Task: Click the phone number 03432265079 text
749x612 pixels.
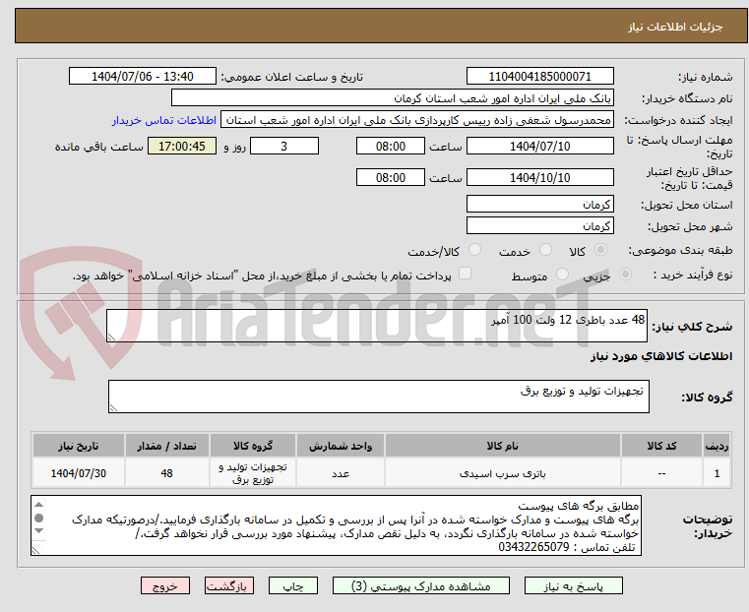Action: (533, 547)
